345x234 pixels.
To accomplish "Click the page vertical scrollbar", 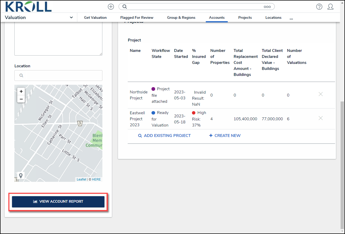I will 342,165.
